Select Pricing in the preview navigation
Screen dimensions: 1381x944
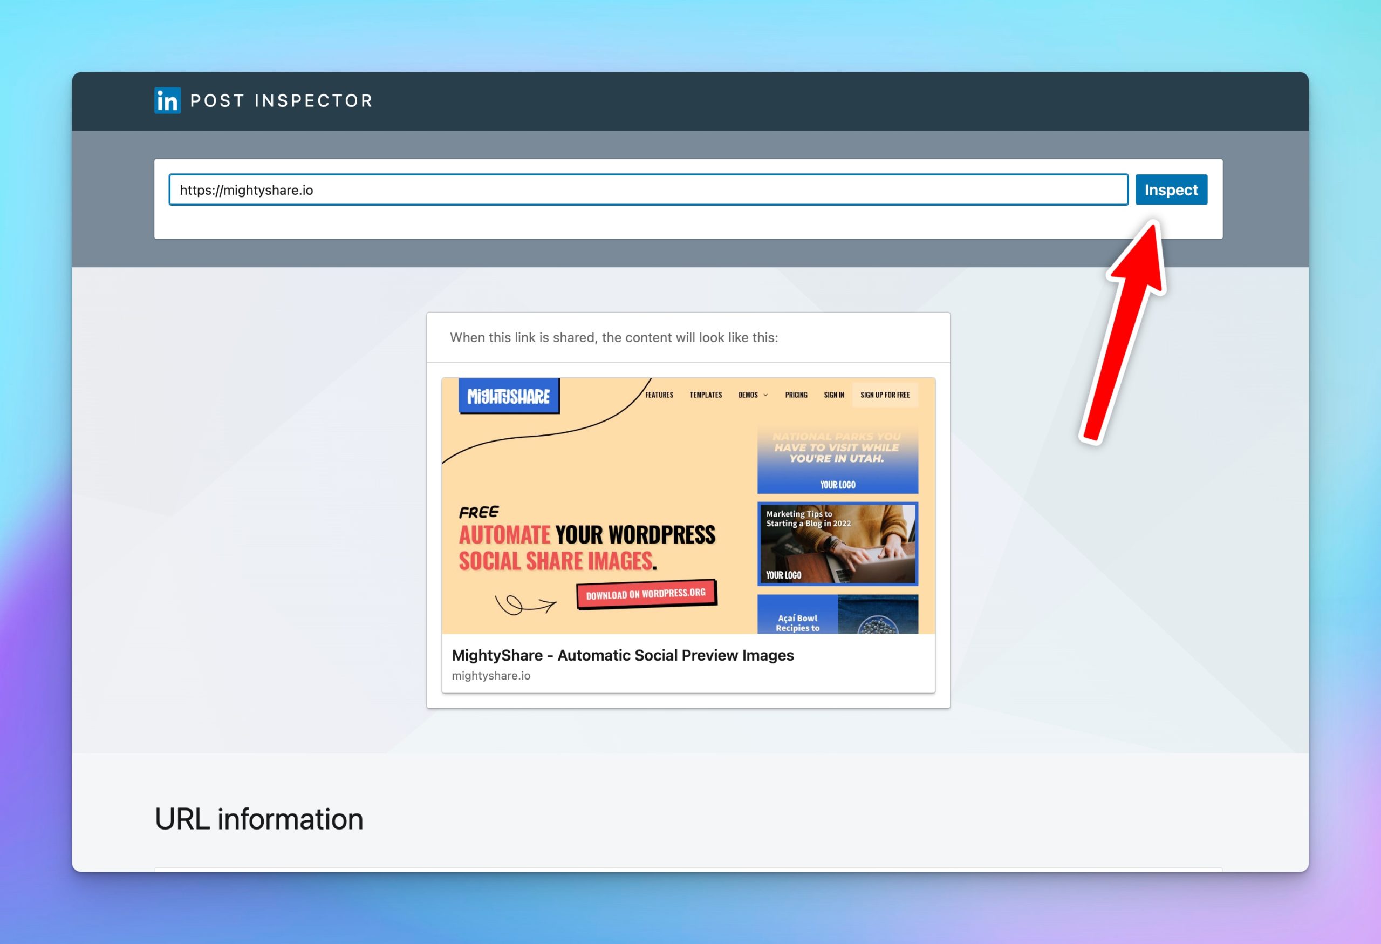tap(796, 395)
